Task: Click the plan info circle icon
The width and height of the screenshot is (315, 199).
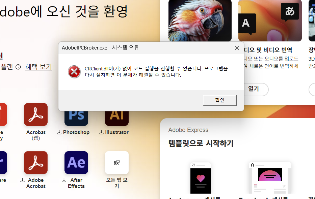Action: [17, 67]
